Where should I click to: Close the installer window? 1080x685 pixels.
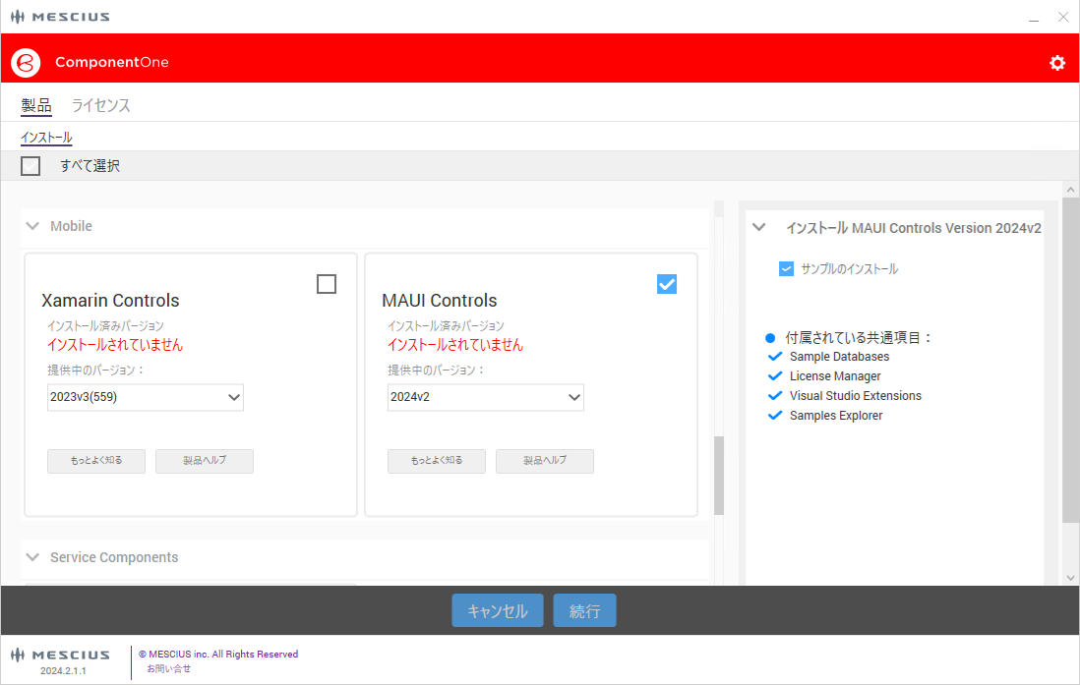1062,18
